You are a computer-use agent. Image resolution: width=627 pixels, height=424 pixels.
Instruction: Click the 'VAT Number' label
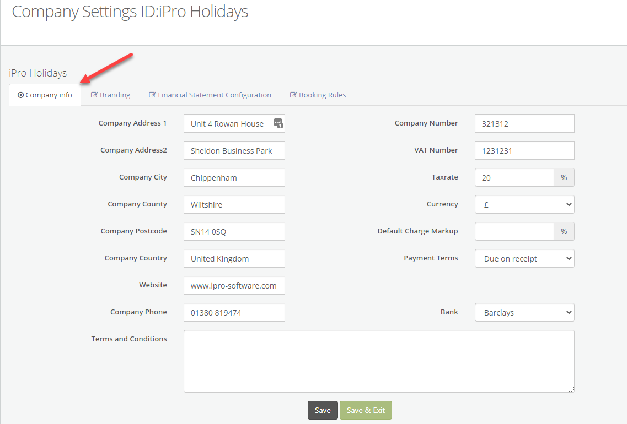click(436, 150)
